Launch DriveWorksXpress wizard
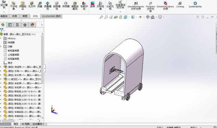Screen dimensions: 217x128 click(x=165, y=6)
